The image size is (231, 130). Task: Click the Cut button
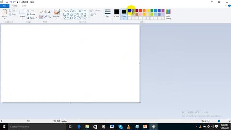(12, 10)
